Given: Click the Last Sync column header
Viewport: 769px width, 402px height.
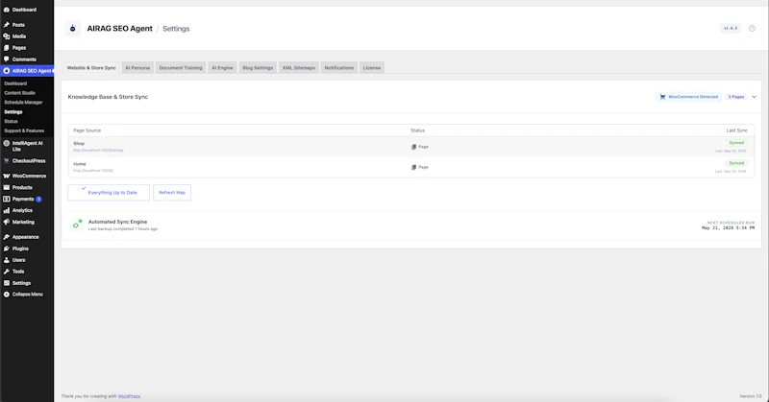Looking at the screenshot, I should click(736, 130).
